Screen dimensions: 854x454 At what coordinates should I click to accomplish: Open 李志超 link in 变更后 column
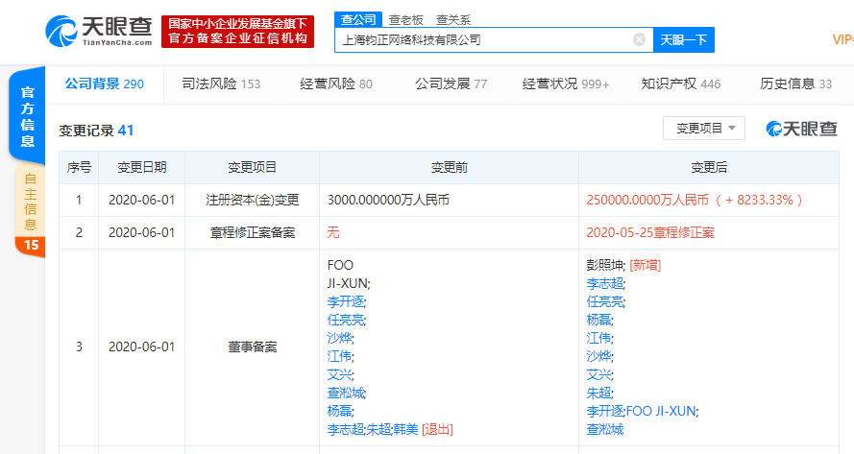[x=605, y=283]
